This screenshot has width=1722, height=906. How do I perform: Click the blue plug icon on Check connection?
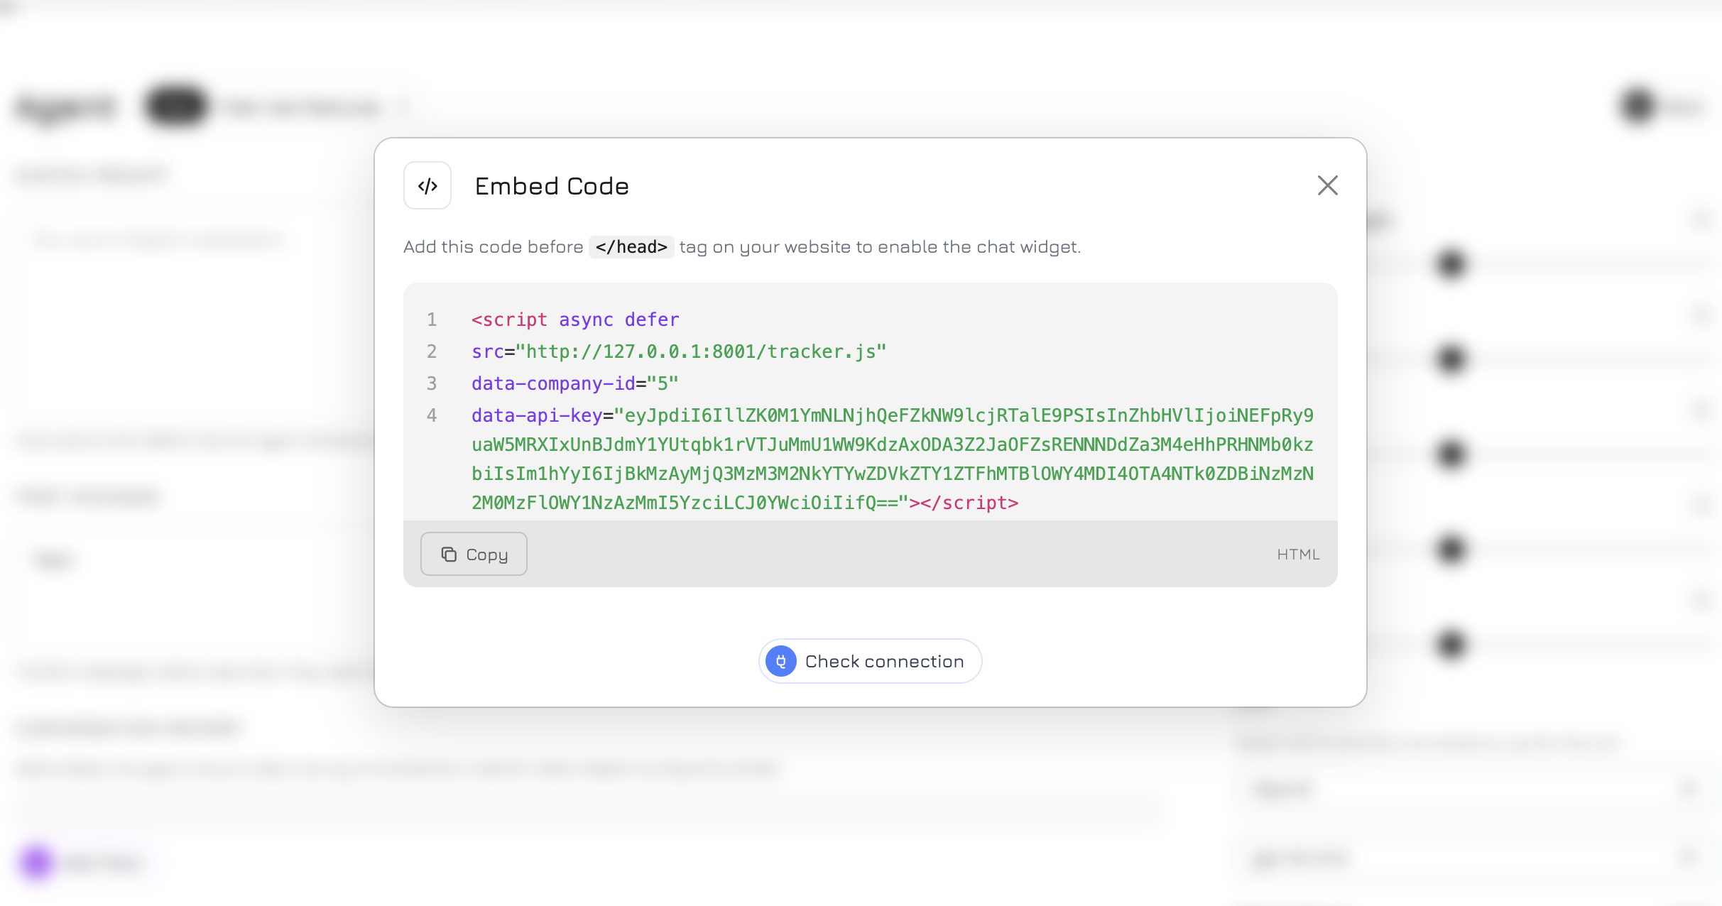click(780, 661)
